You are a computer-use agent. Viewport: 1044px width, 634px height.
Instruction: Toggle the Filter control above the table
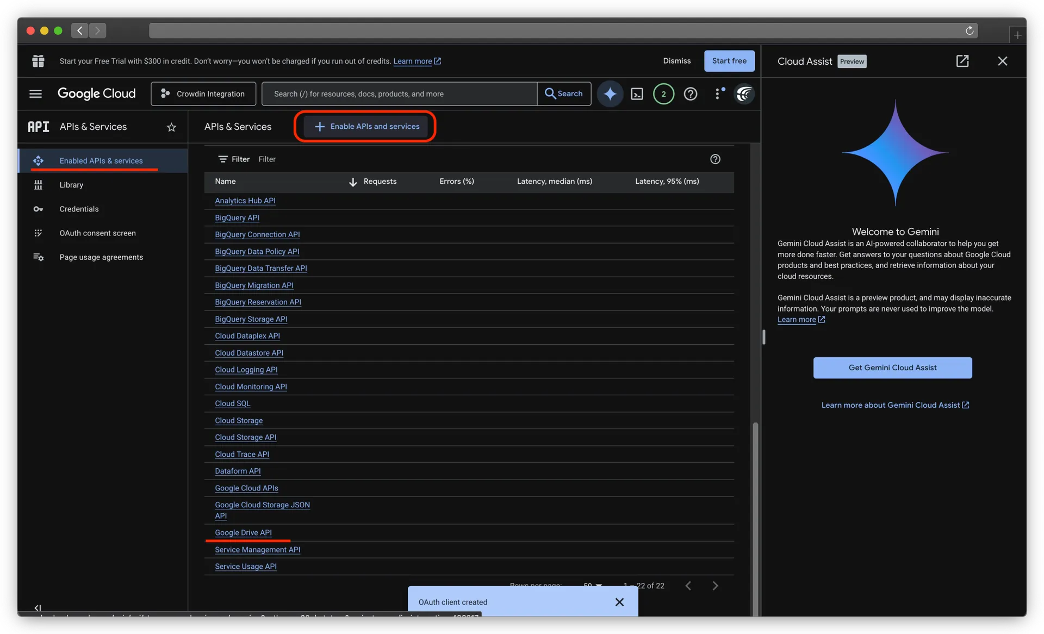click(x=233, y=159)
